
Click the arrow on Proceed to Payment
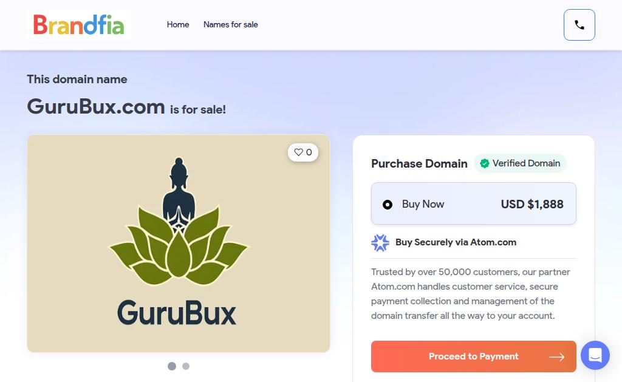(x=556, y=357)
